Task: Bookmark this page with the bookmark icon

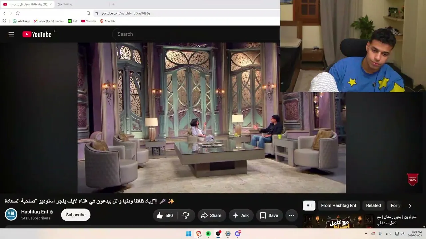Action: (88, 13)
